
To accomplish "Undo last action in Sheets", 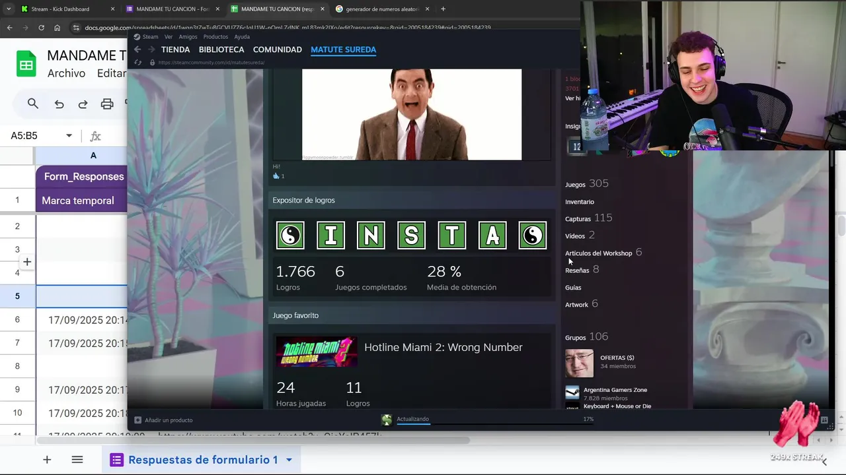I will point(59,104).
